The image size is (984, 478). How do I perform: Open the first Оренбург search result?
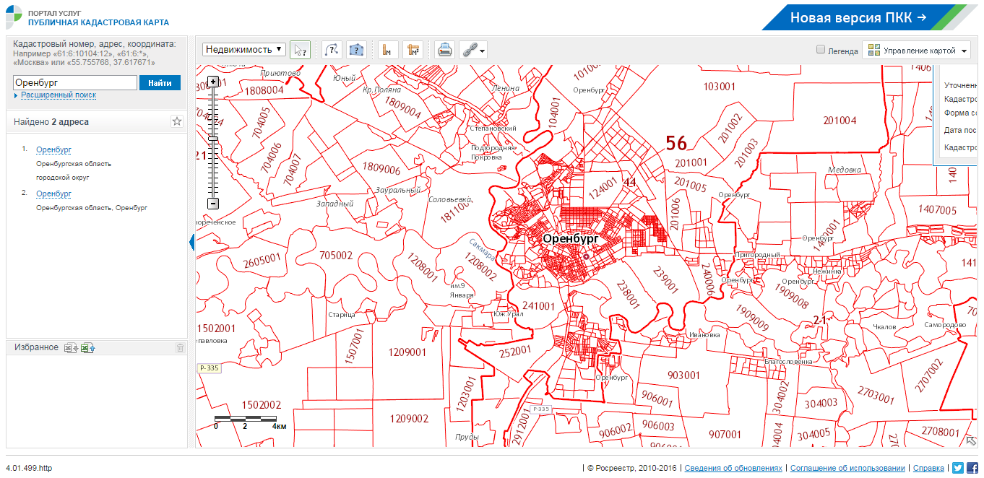point(53,149)
